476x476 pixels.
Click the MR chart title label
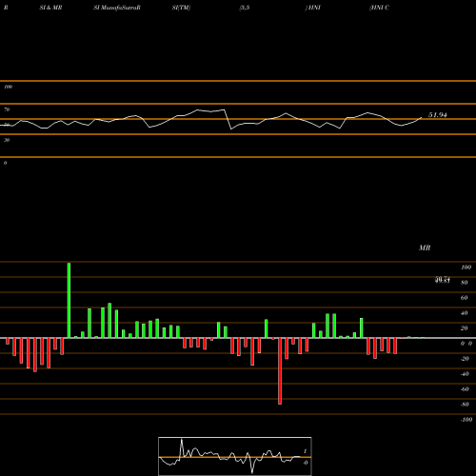coord(425,248)
